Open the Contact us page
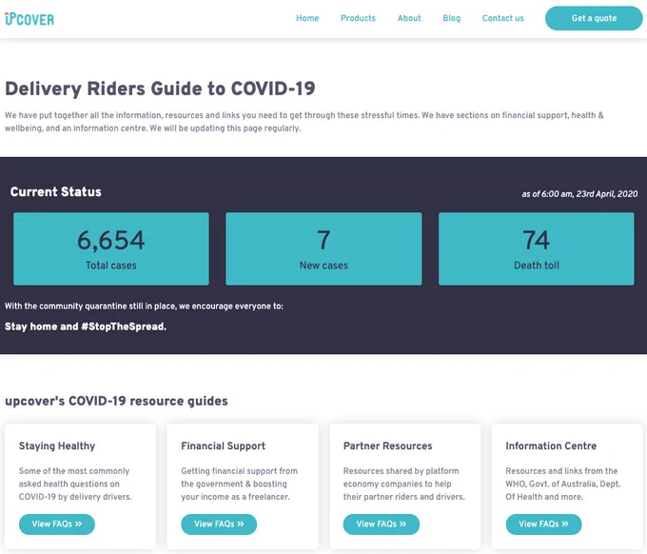Image resolution: width=647 pixels, height=554 pixels. (502, 18)
